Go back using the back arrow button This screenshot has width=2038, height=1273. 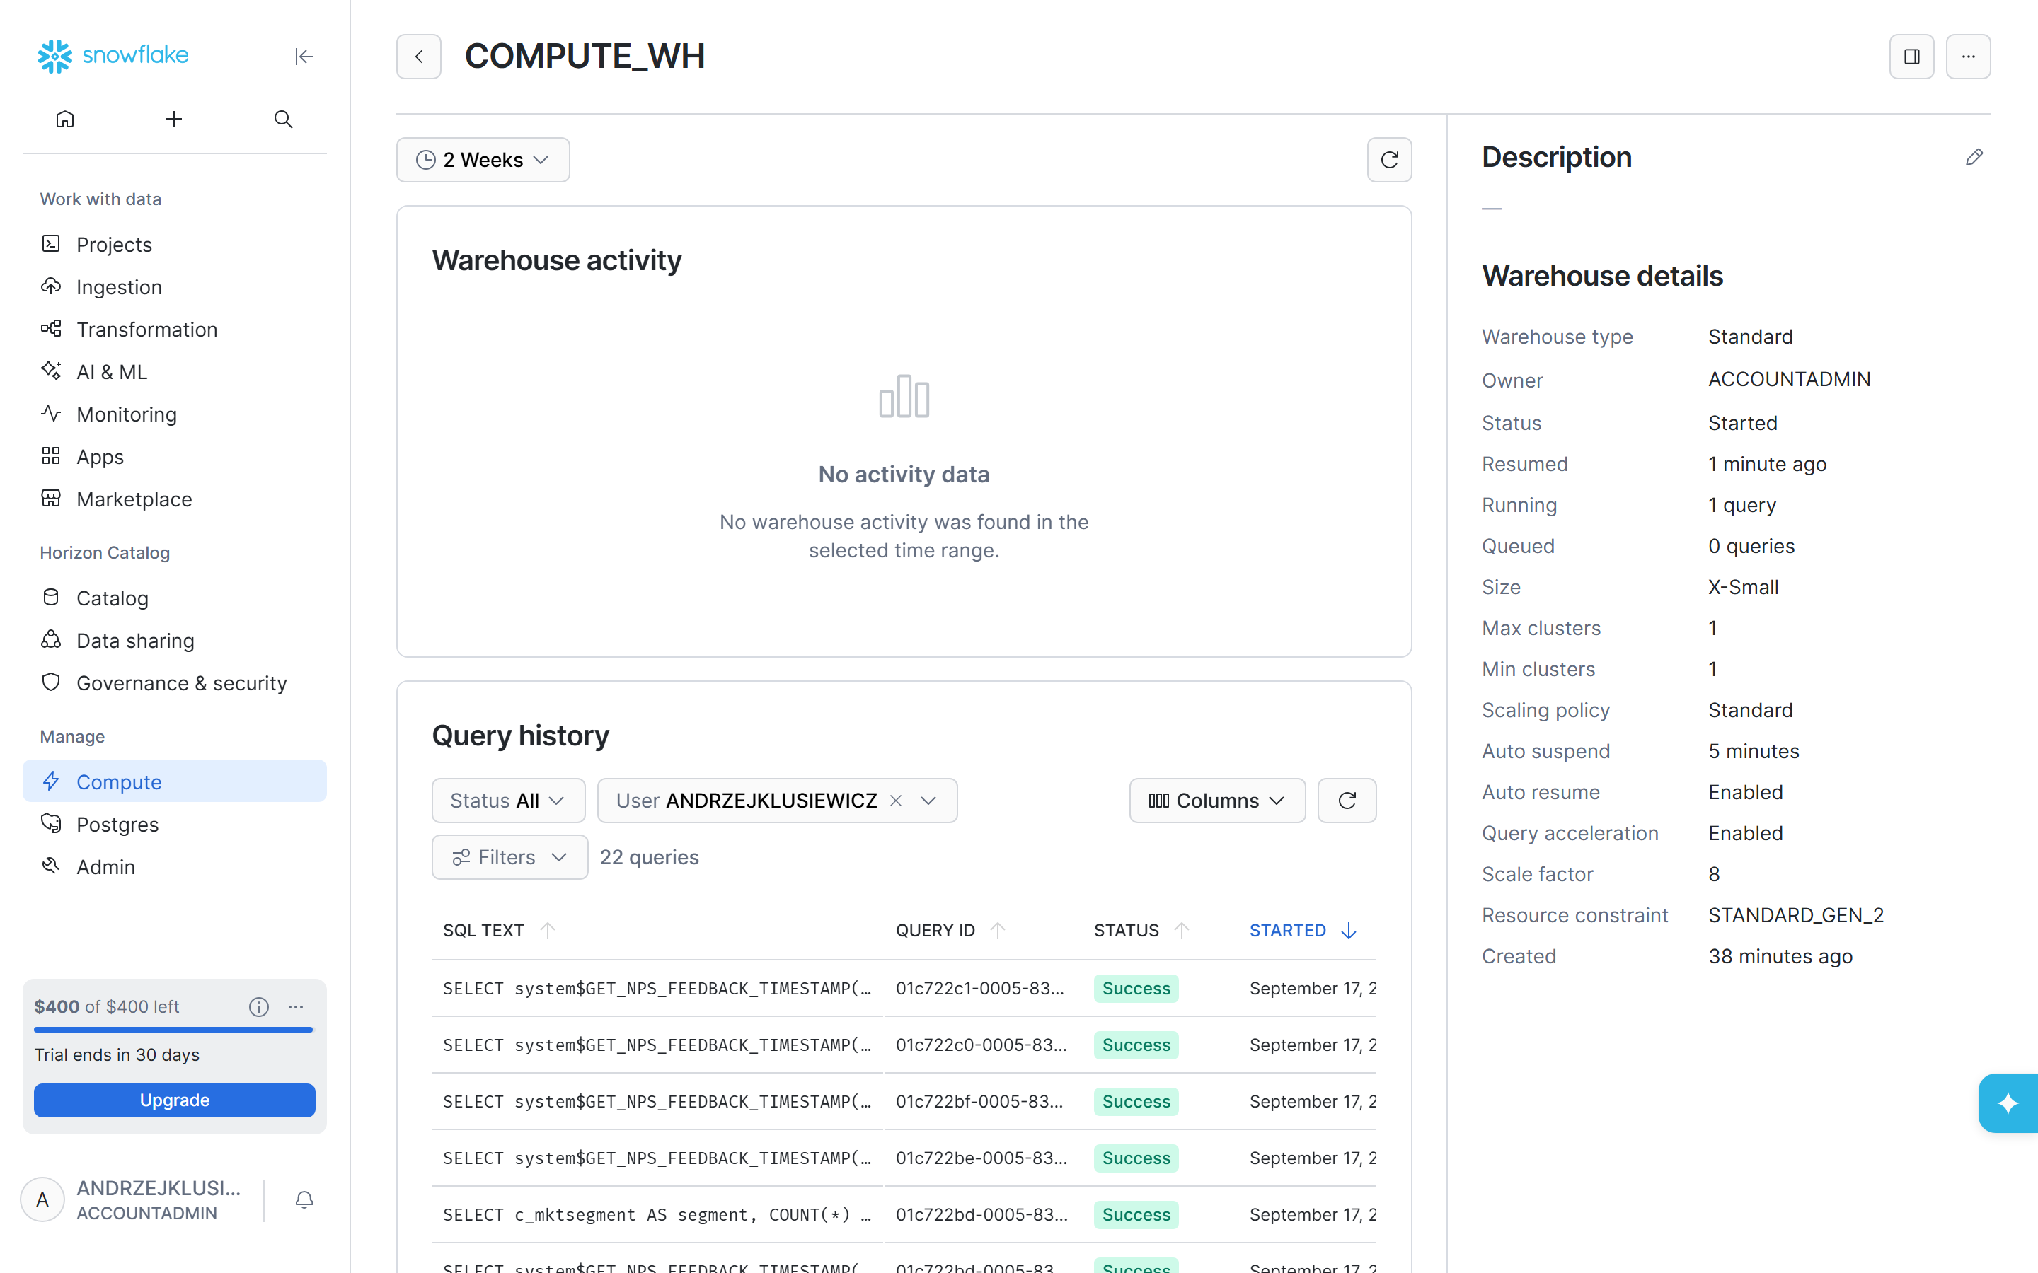pos(418,57)
